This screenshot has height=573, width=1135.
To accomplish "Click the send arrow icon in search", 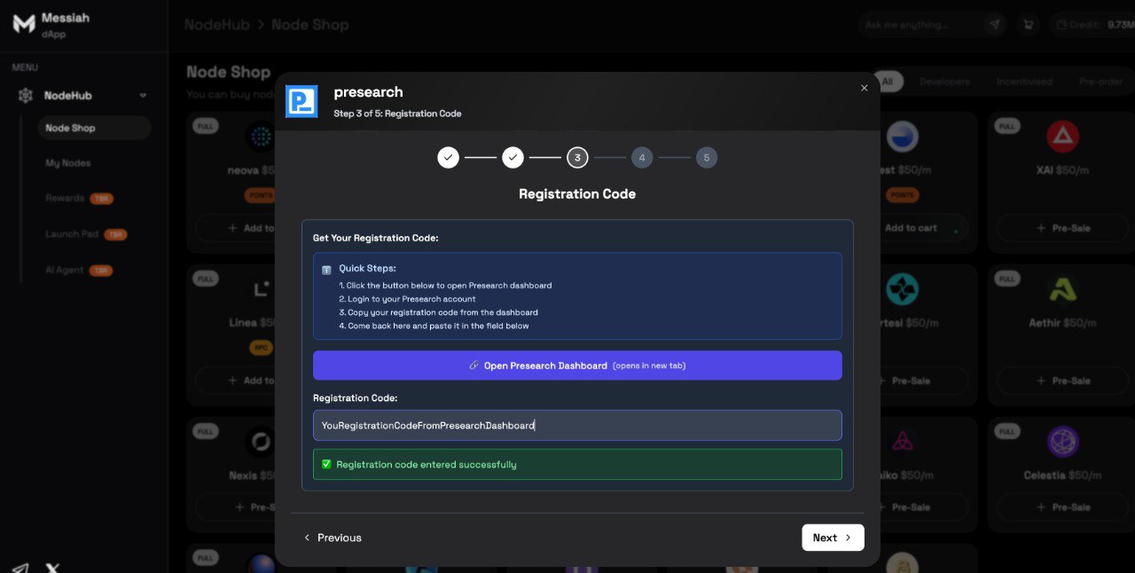I will 996,25.
